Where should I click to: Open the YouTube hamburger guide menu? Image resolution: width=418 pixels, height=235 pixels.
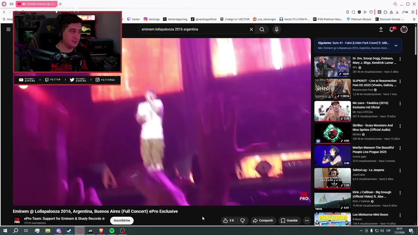[x=8, y=29]
